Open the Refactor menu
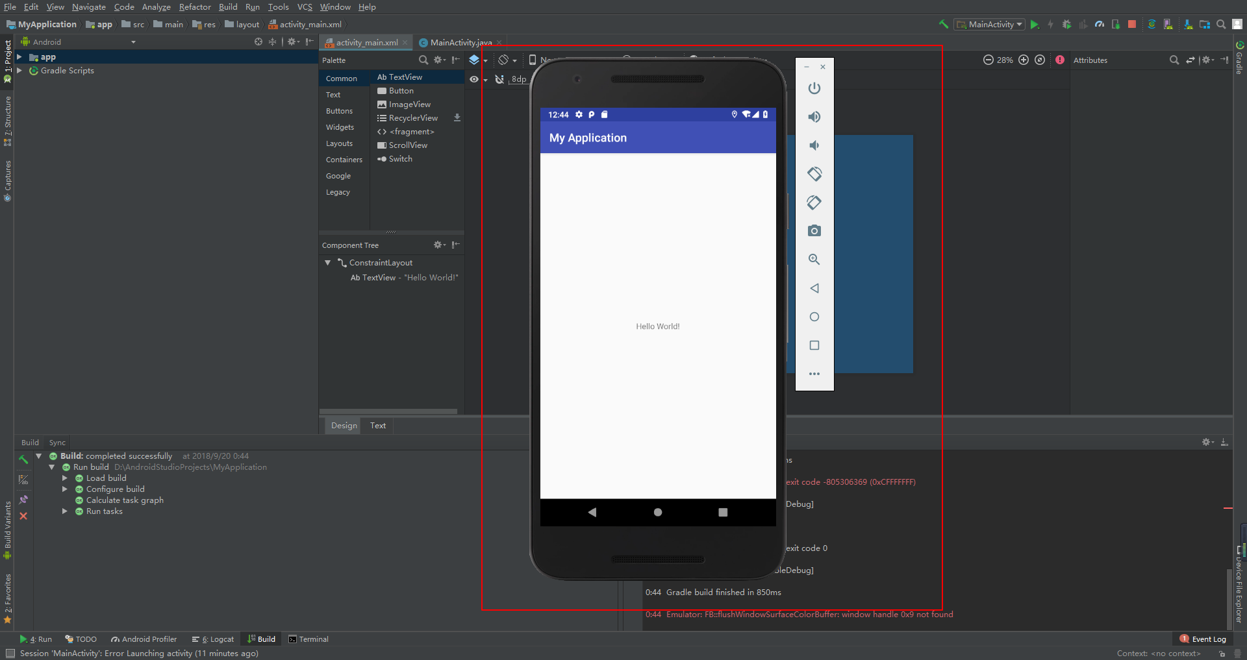Image resolution: width=1247 pixels, height=660 pixels. [195, 6]
